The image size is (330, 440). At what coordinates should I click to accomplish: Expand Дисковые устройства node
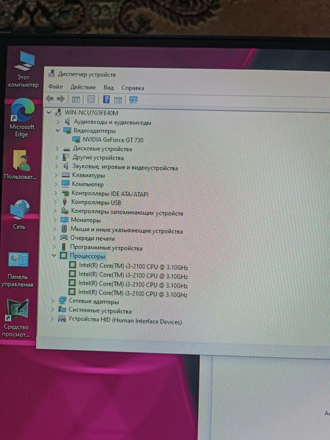(x=57, y=148)
